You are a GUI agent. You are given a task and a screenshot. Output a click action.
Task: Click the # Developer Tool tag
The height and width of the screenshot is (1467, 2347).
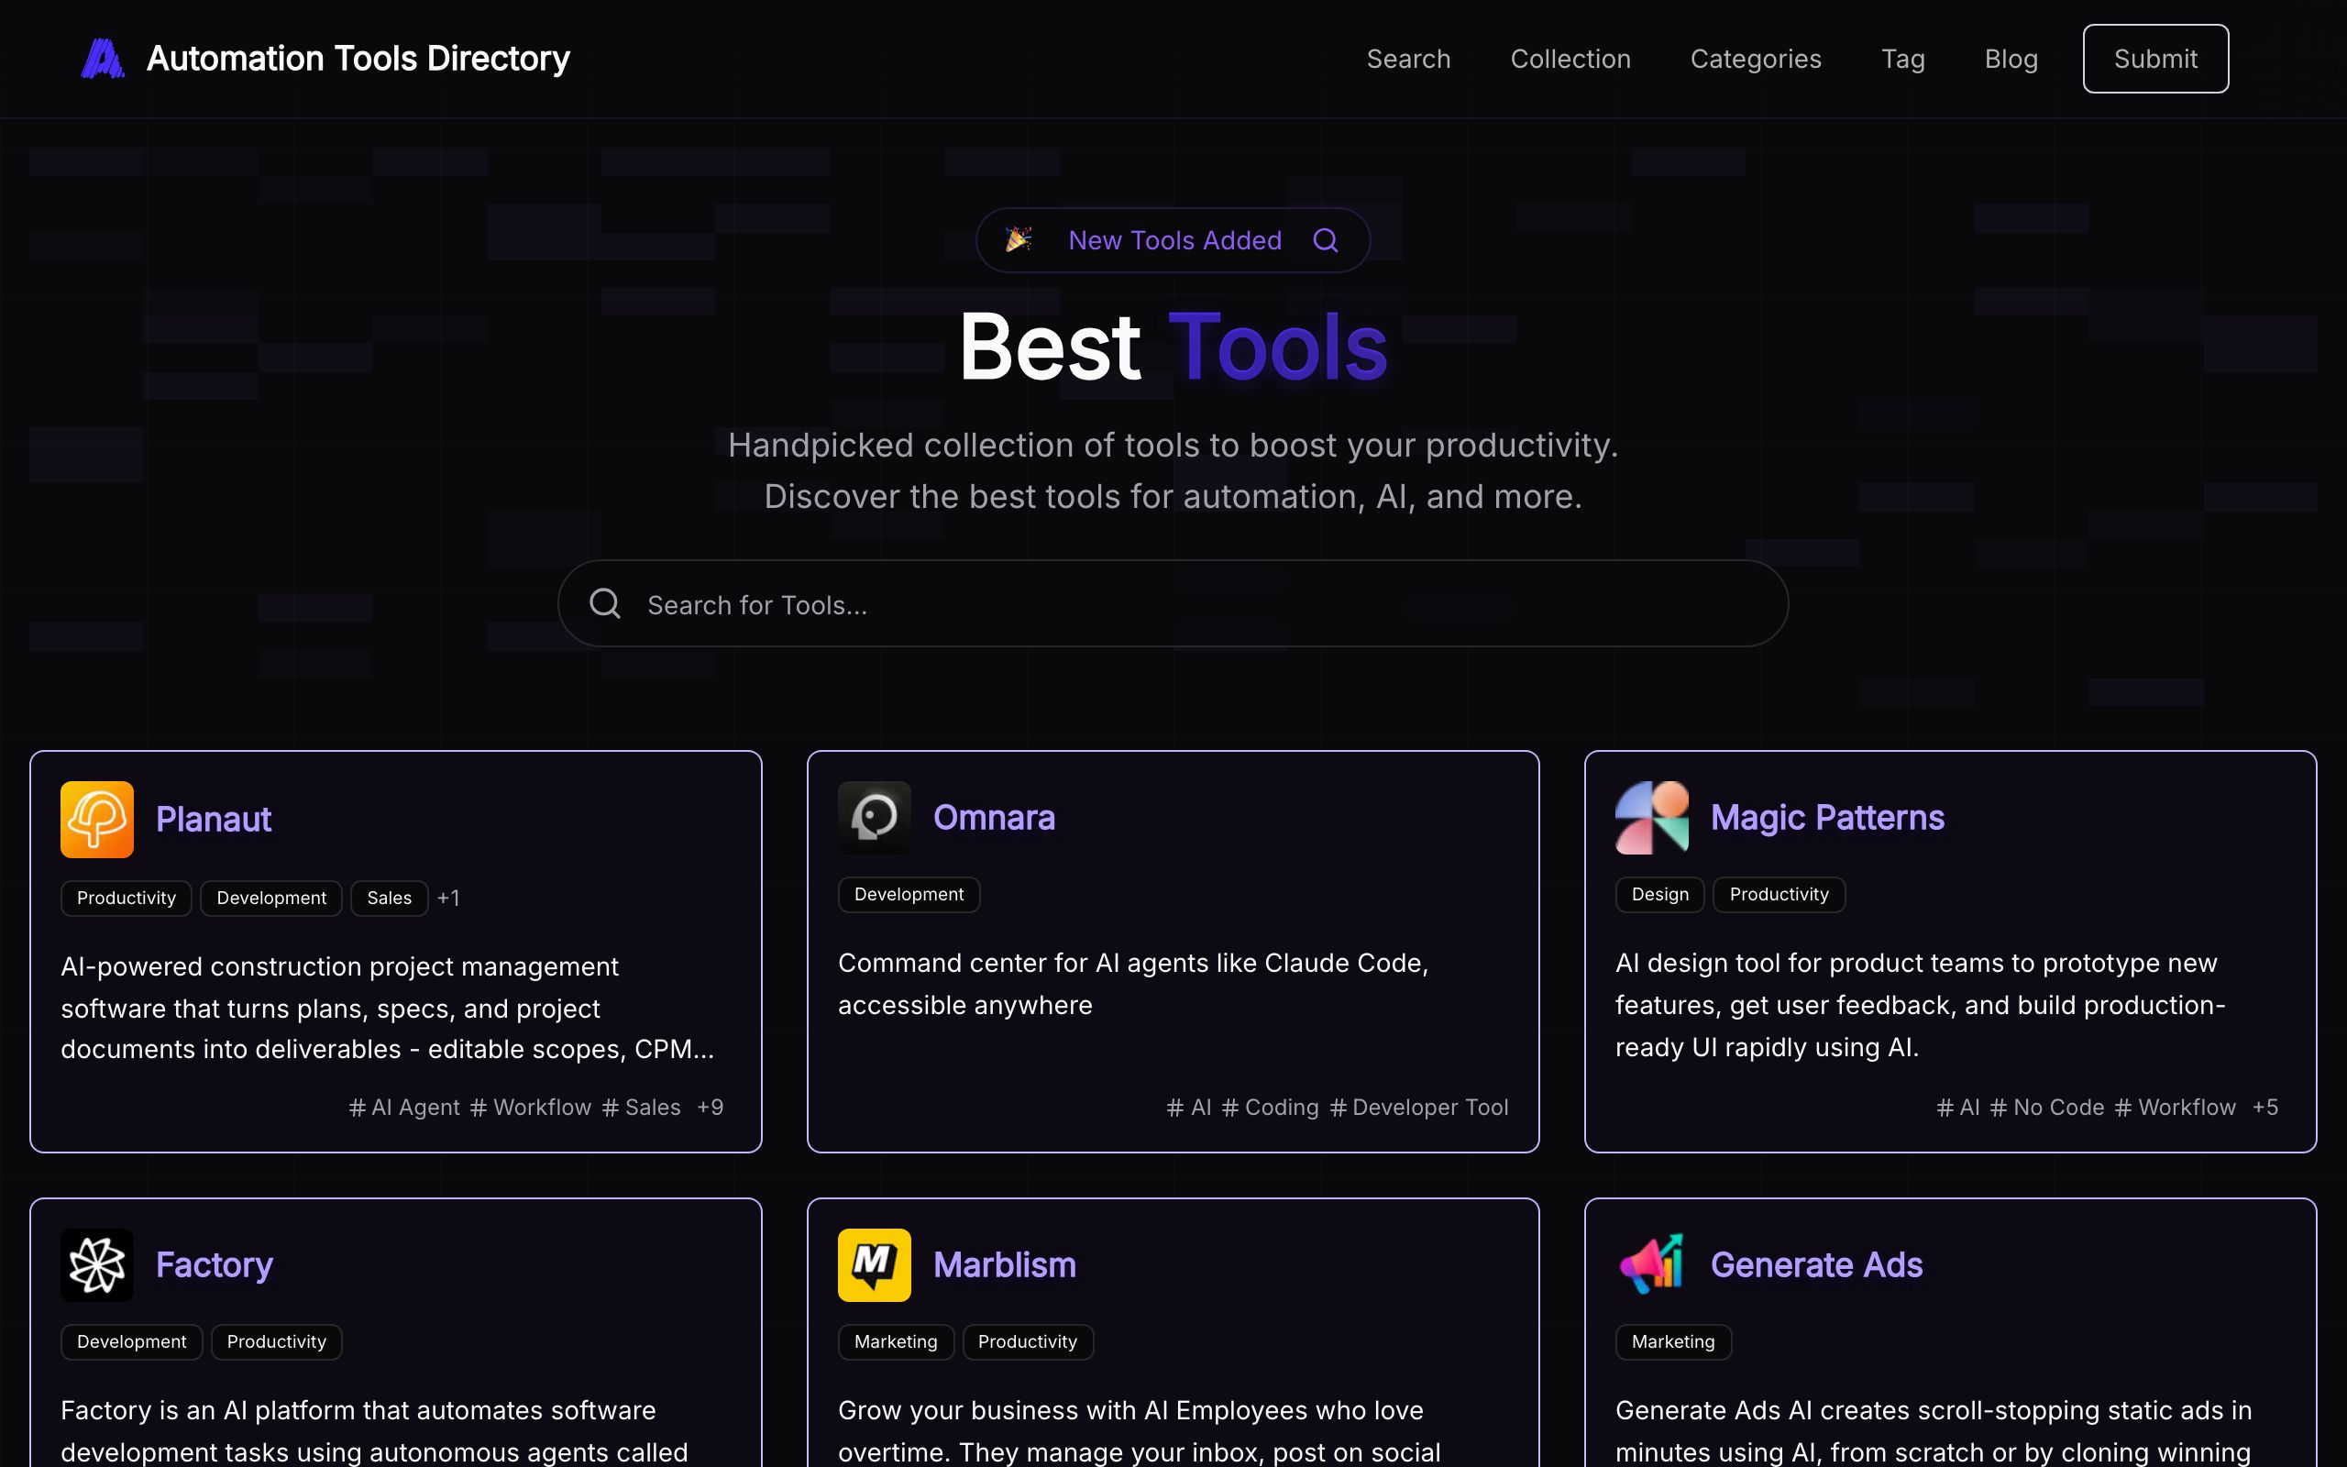(1419, 1107)
